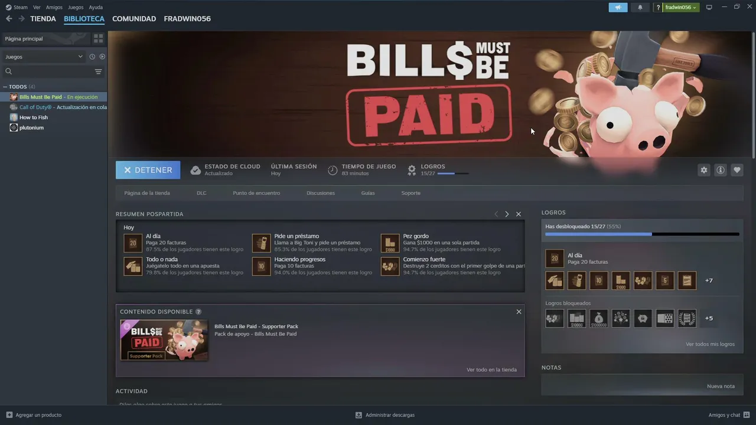
Task: Click the Haciendo progresos achievement icon
Action: click(x=261, y=266)
